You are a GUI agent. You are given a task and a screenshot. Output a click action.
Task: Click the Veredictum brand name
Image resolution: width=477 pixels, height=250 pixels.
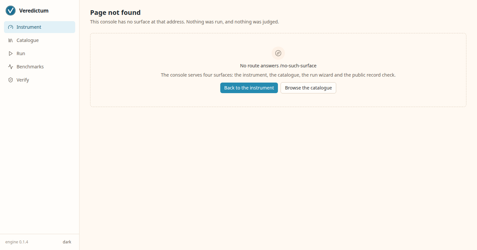34,11
